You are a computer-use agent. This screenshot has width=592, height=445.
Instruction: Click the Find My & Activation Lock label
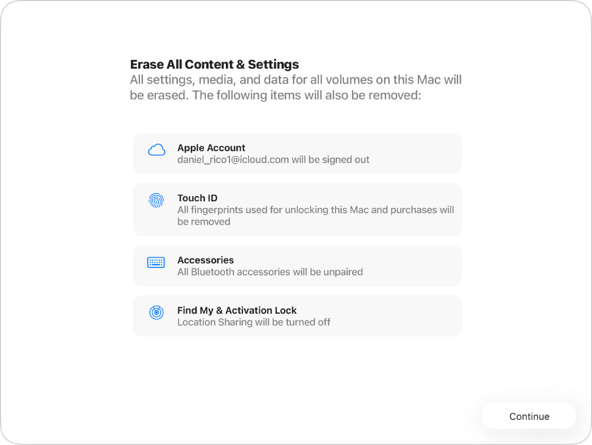point(237,310)
